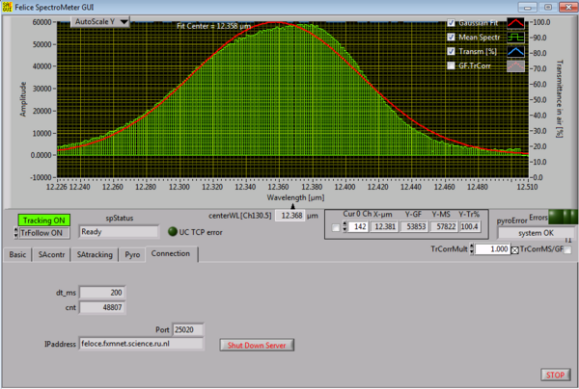
Task: Open the SAtracking tab
Action: [95, 254]
